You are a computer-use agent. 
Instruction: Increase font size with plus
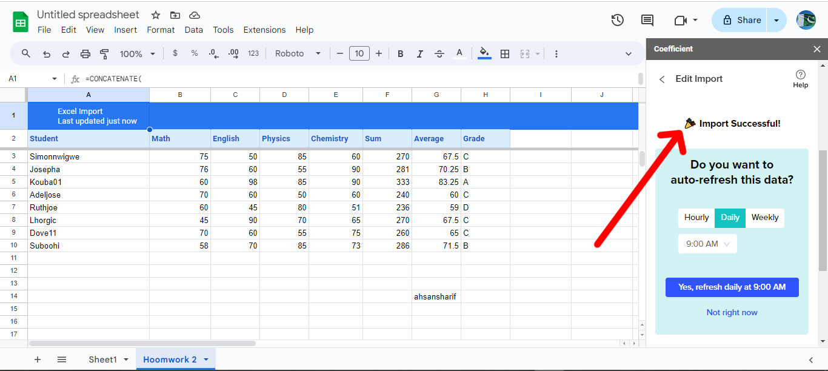point(379,53)
